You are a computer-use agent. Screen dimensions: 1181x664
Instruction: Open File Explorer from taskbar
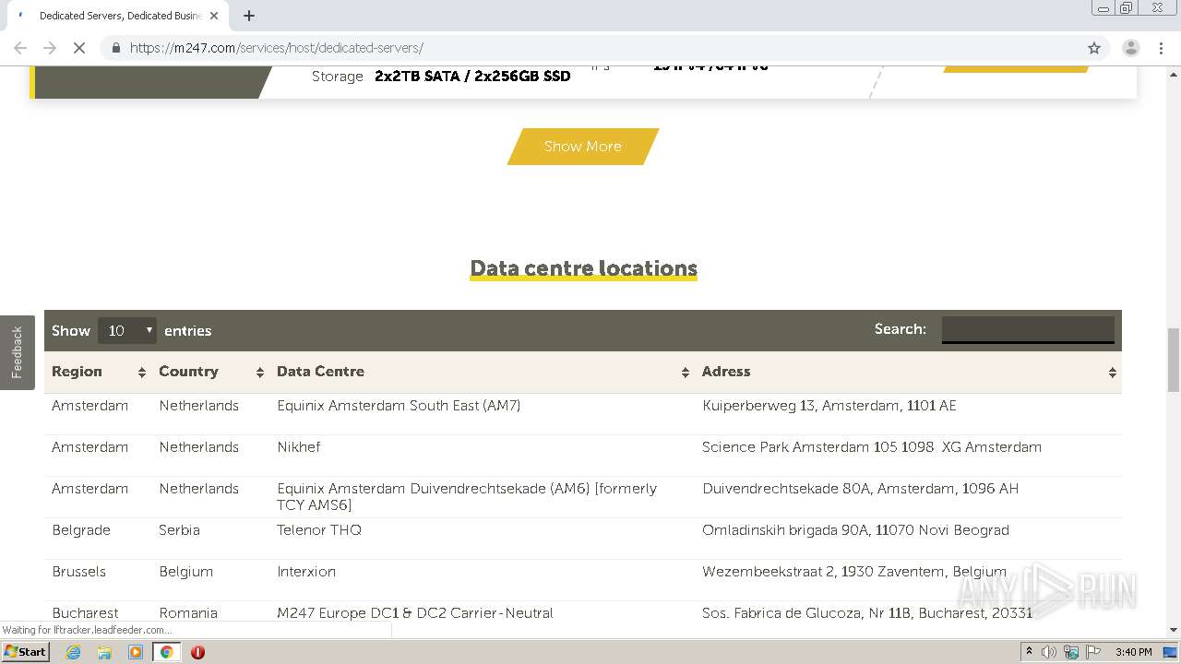tap(104, 652)
